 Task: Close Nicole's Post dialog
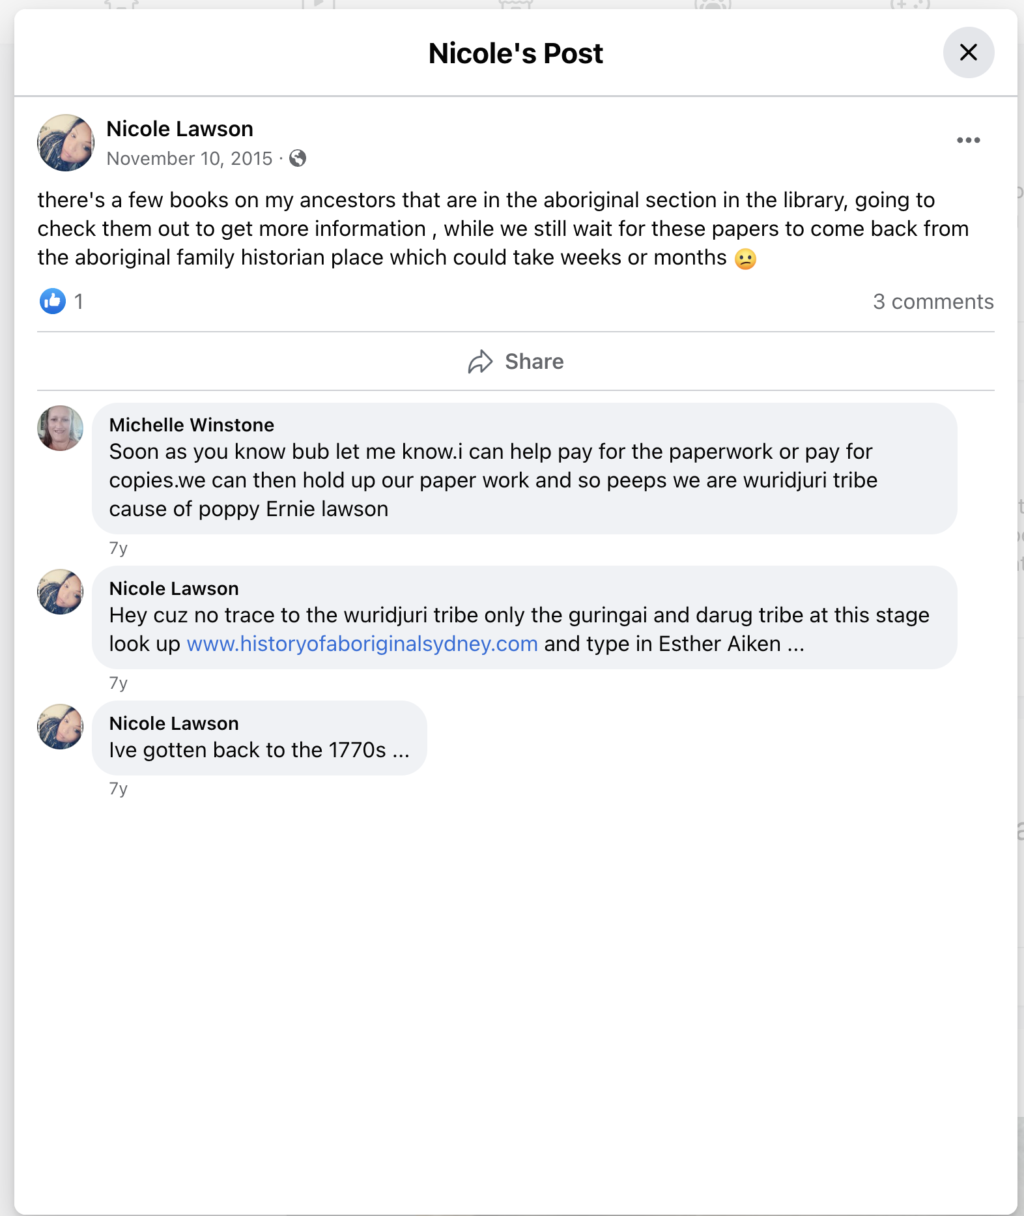pyautogui.click(x=968, y=52)
